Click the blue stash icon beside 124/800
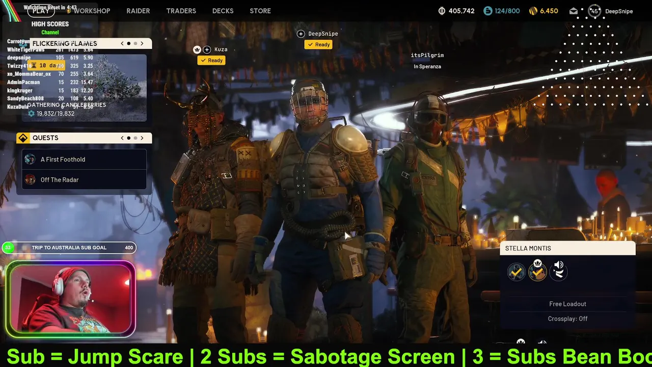Image resolution: width=652 pixels, height=367 pixels. click(488, 11)
